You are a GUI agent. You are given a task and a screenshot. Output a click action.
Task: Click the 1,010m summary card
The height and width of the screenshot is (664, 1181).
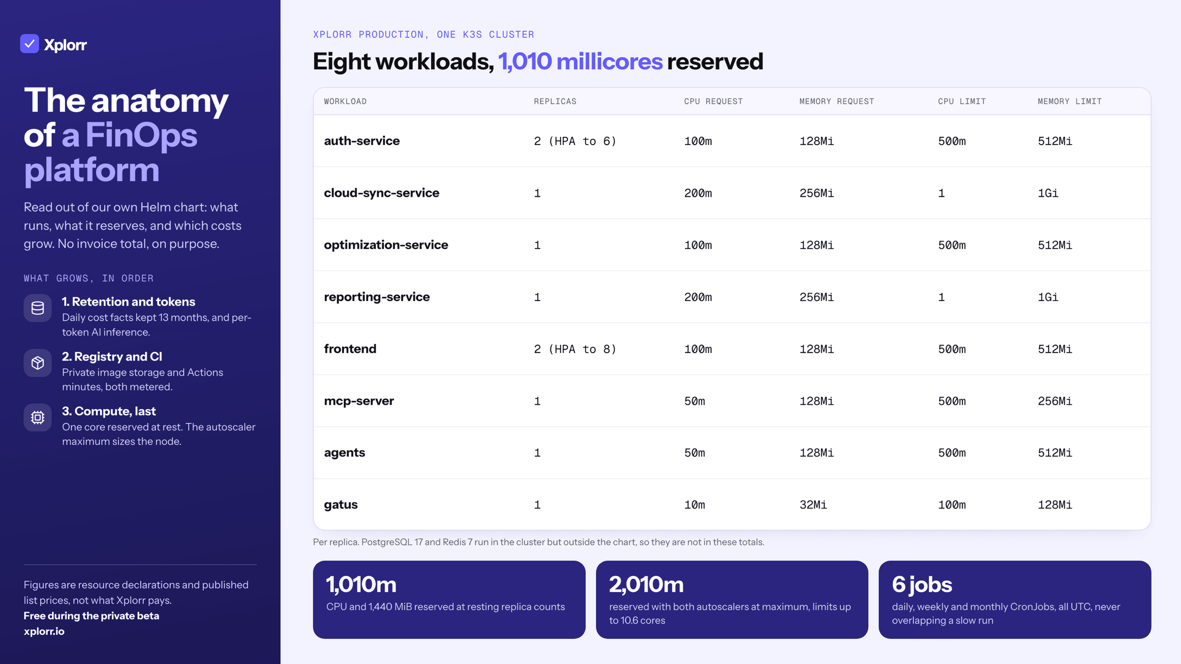pyautogui.click(x=449, y=600)
